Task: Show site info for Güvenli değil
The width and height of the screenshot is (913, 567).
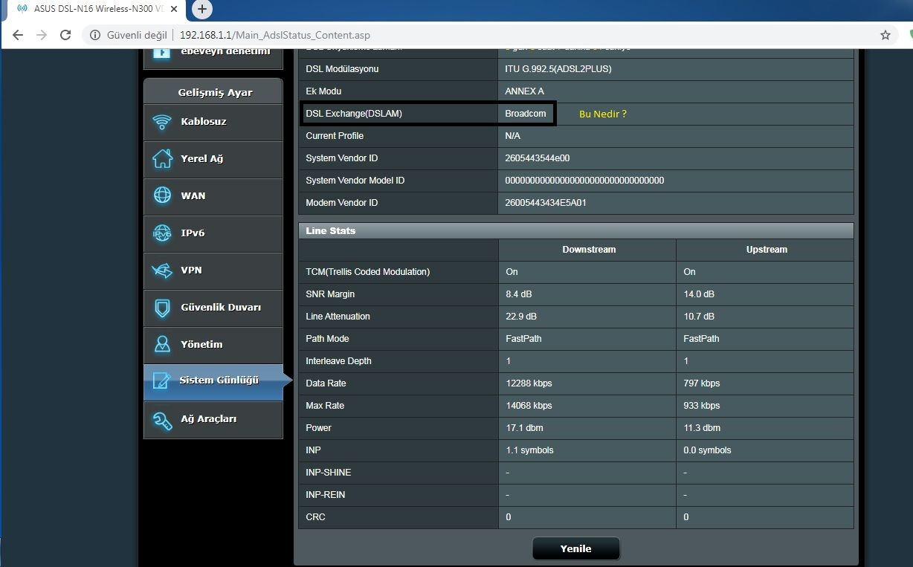Action: (x=128, y=35)
